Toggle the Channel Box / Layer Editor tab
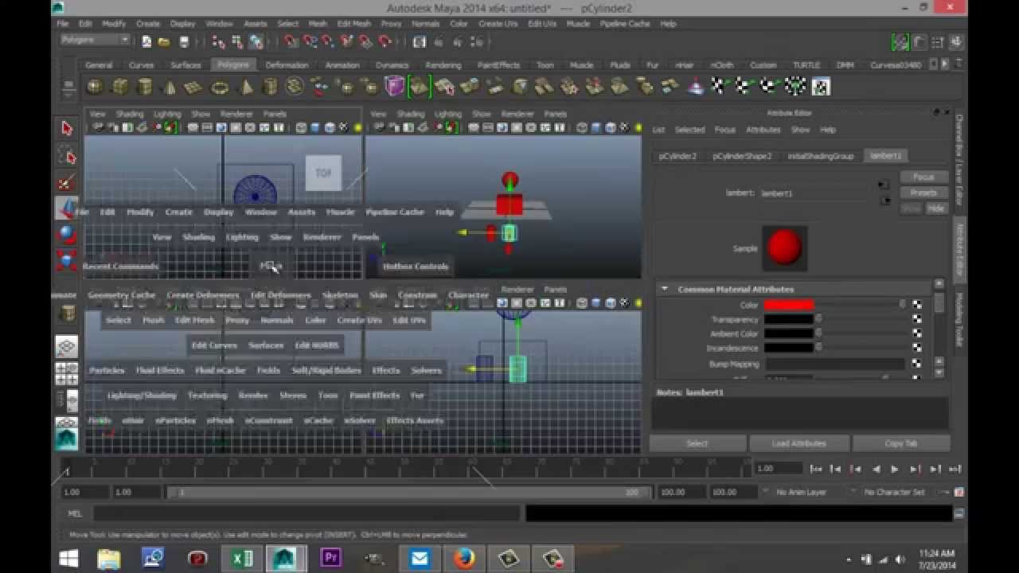The height and width of the screenshot is (573, 1019). [x=959, y=162]
